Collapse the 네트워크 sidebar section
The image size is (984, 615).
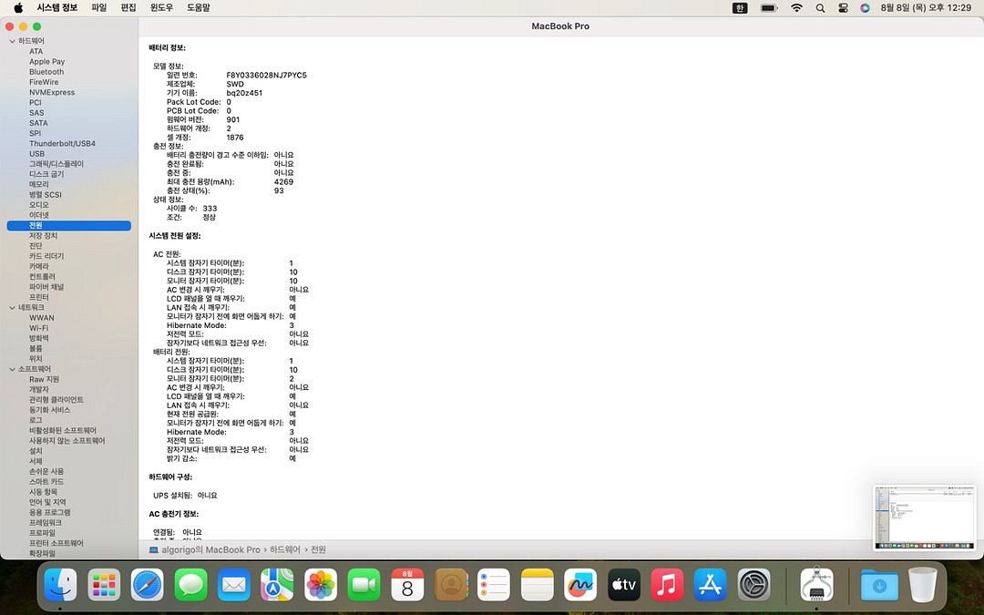[12, 308]
